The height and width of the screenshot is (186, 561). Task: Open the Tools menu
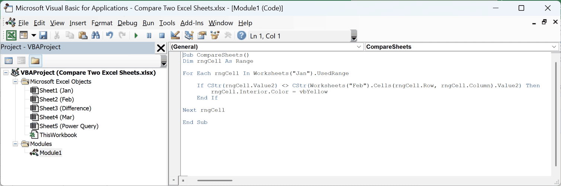[167, 23]
